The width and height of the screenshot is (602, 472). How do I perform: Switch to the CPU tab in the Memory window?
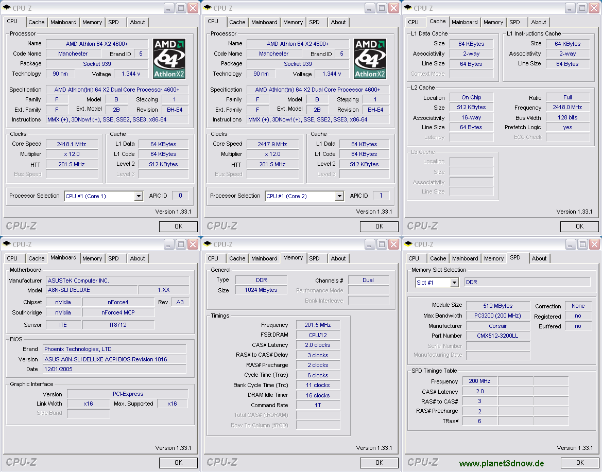coord(213,258)
